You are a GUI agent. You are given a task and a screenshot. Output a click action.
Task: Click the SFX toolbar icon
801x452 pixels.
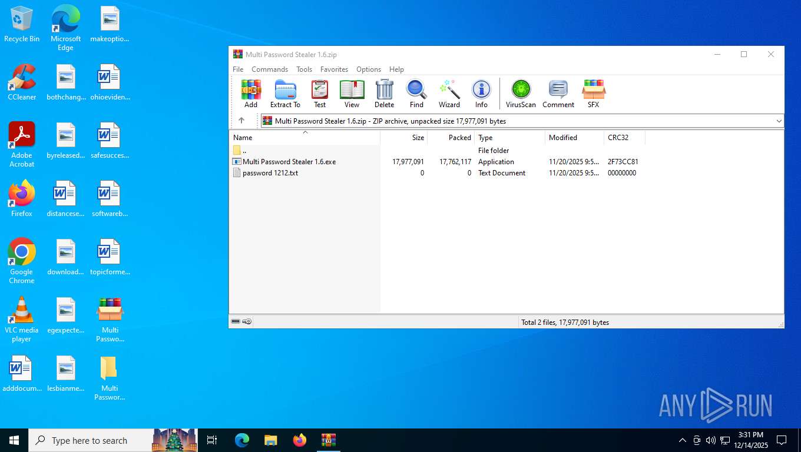593,94
